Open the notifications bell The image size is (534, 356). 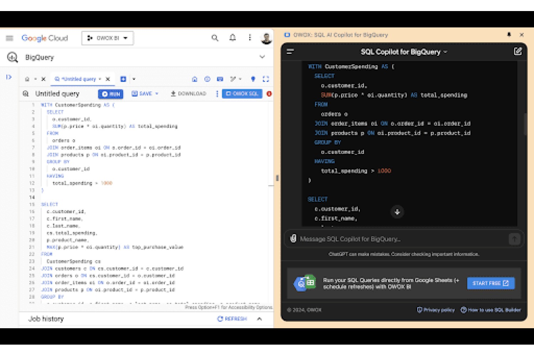pos(232,38)
